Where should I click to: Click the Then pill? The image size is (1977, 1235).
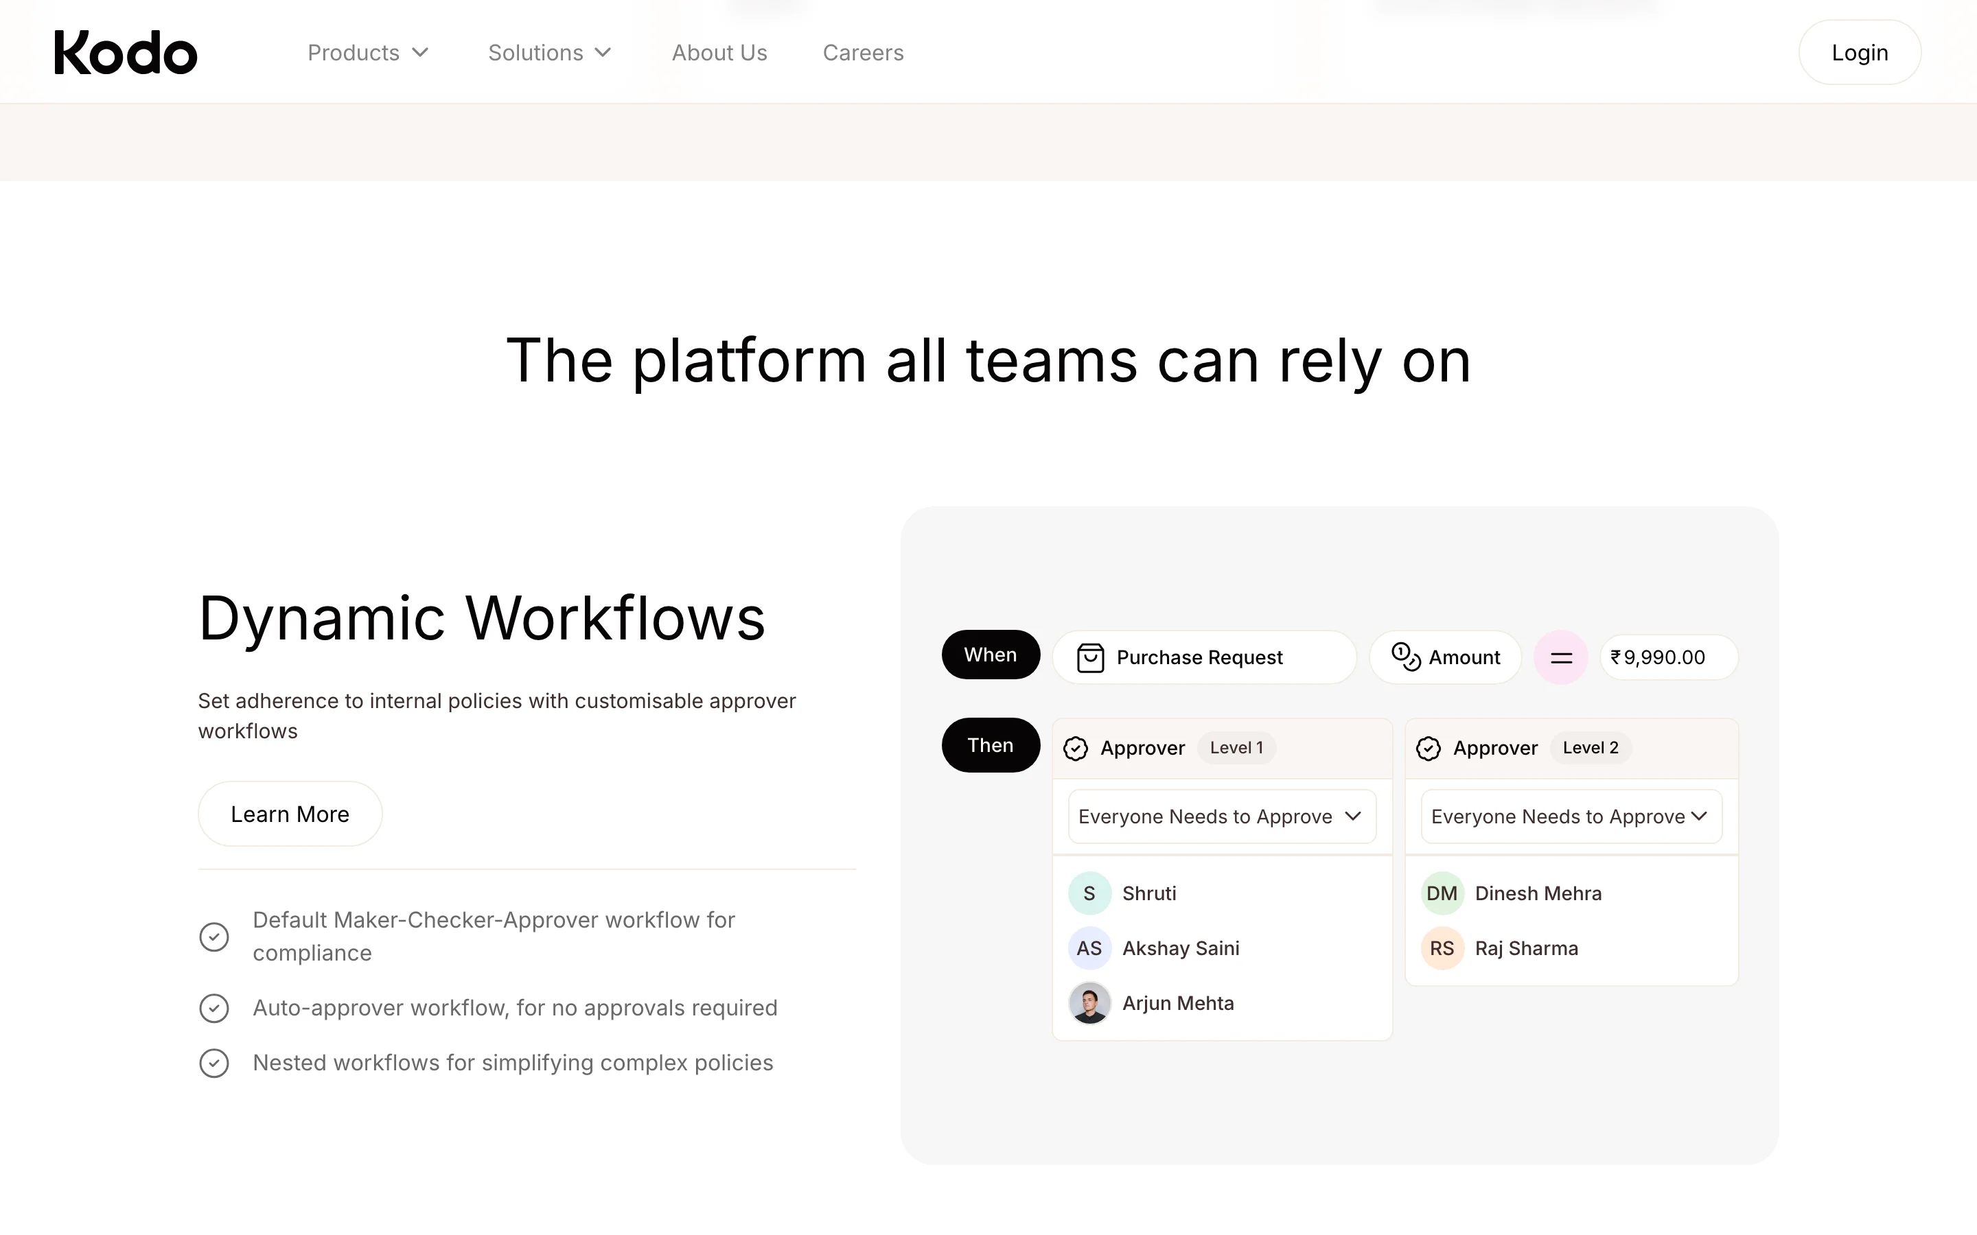tap(990, 745)
